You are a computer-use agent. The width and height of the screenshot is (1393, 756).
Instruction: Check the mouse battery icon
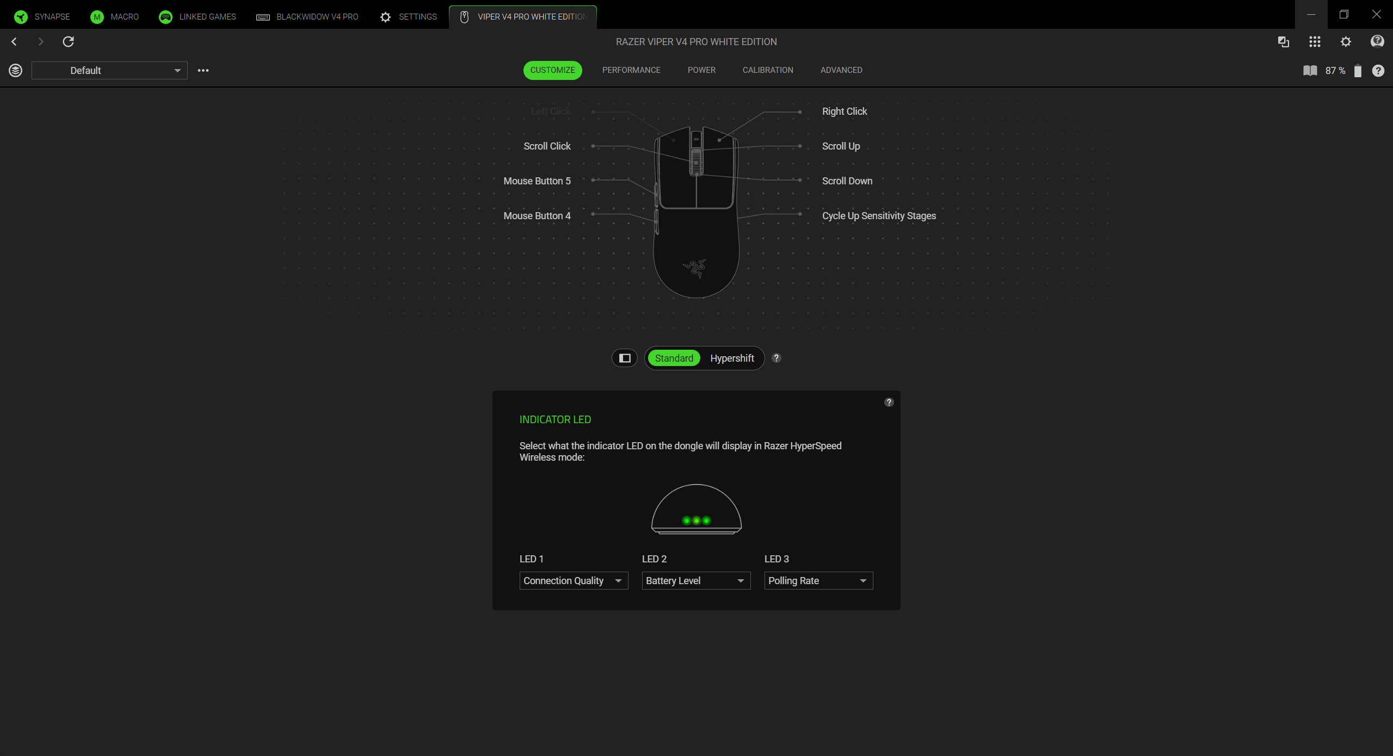(x=1358, y=71)
